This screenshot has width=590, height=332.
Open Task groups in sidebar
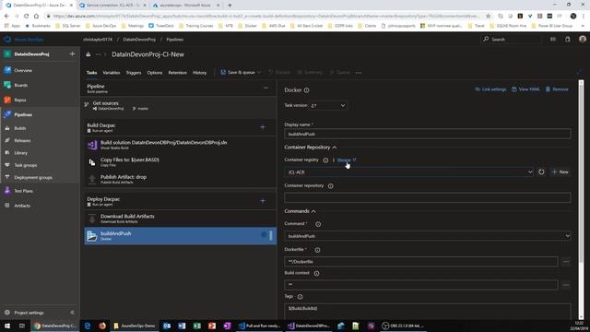point(25,165)
